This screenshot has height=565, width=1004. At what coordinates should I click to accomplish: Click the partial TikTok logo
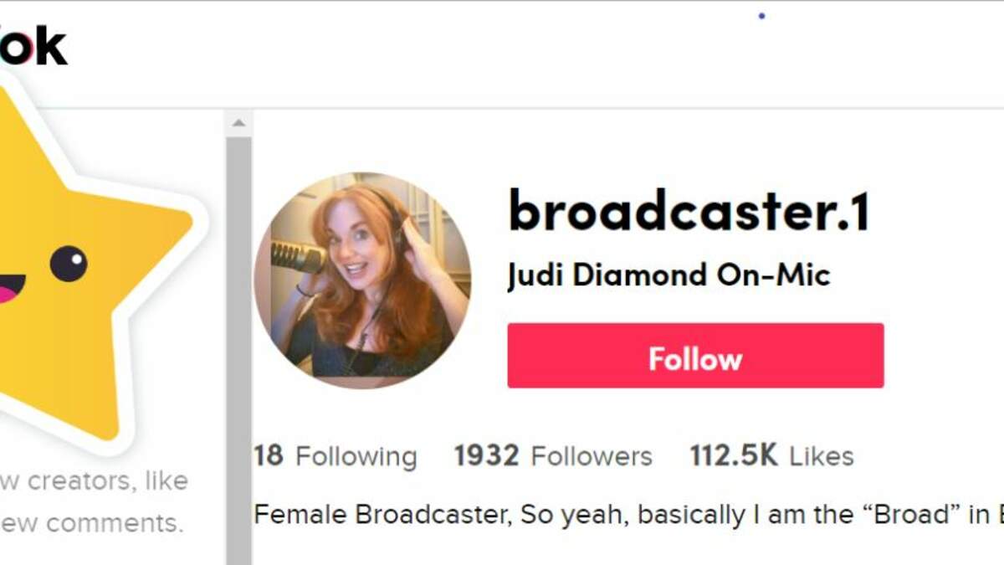click(x=33, y=47)
